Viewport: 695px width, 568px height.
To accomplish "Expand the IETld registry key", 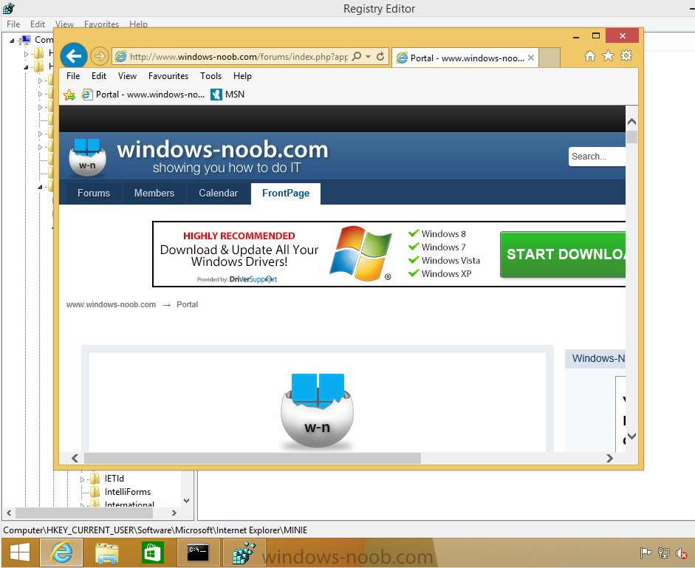I will coord(82,479).
